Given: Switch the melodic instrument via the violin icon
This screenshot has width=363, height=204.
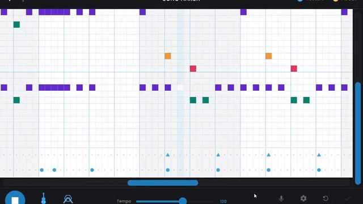Looking at the screenshot, I should 43,198.
